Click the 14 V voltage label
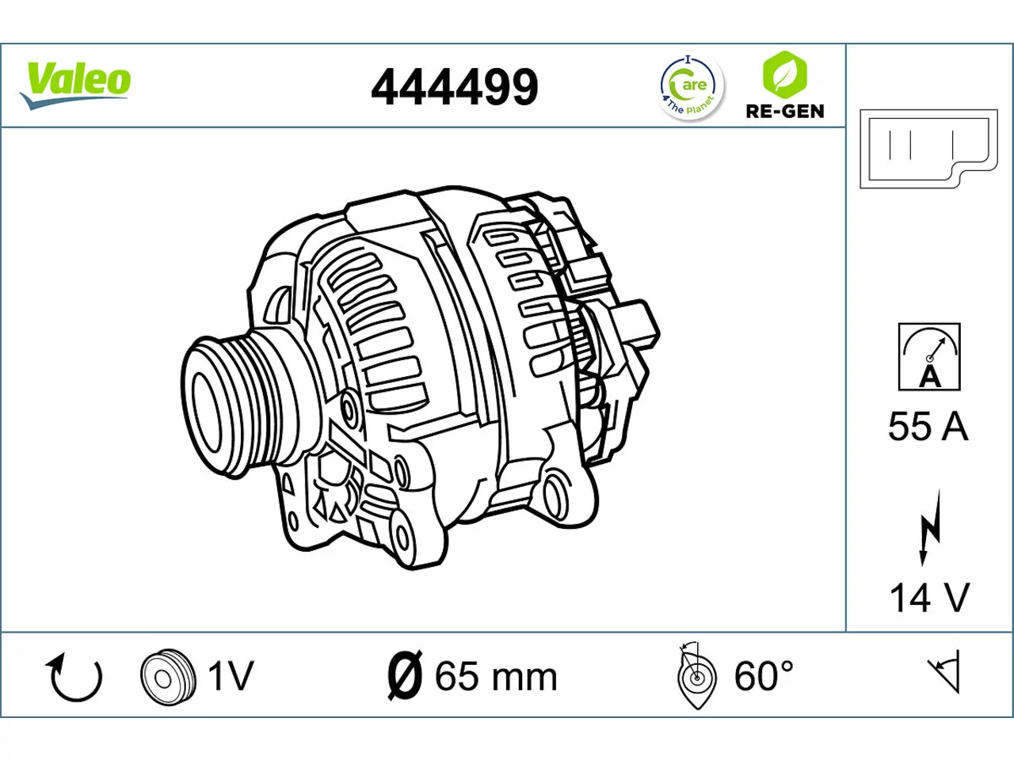The width and height of the screenshot is (1014, 760). tap(929, 598)
